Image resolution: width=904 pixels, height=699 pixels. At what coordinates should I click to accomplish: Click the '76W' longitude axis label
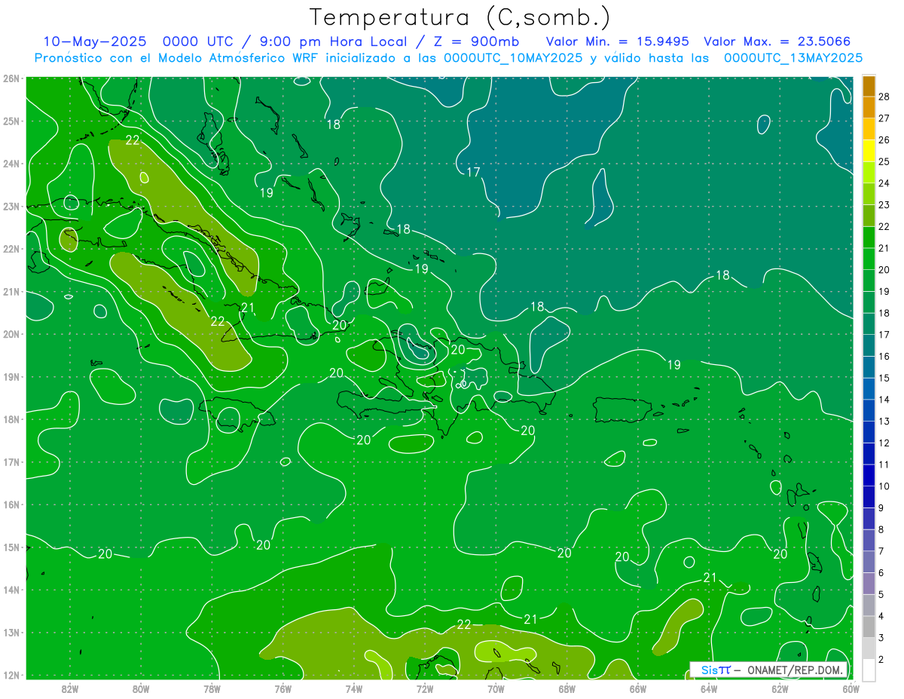click(282, 688)
